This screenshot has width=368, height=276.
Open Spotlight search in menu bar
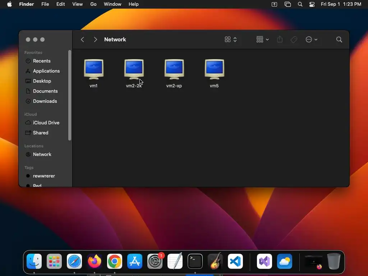[300, 4]
